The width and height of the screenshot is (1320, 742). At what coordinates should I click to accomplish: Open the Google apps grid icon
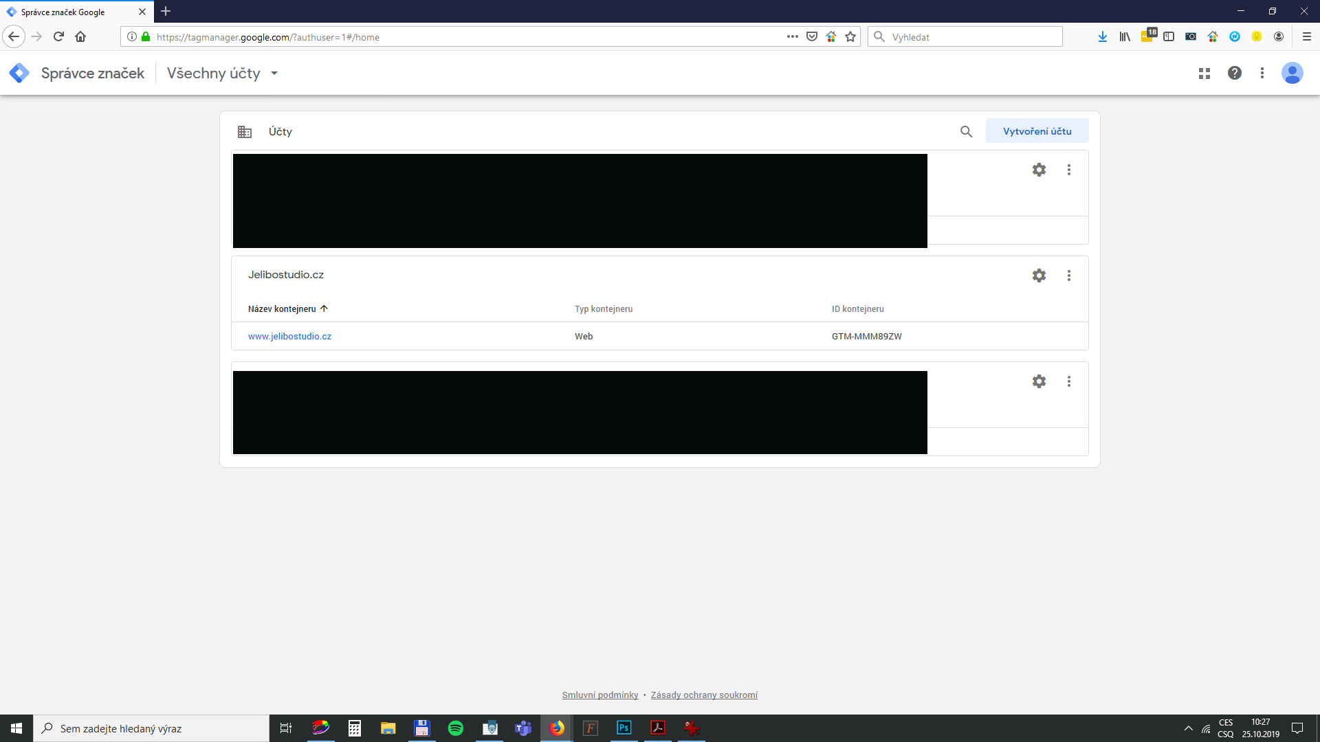[x=1204, y=73]
